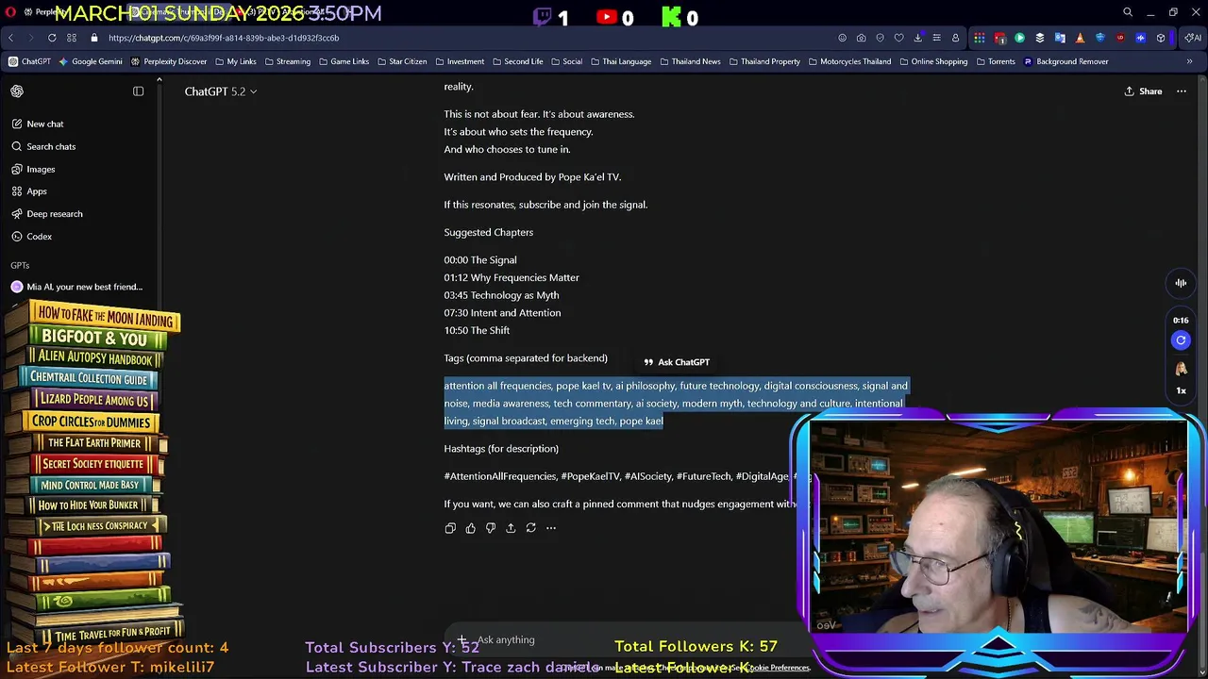The width and height of the screenshot is (1208, 679).
Task: Open conversation options three-dot menu
Action: (1181, 91)
